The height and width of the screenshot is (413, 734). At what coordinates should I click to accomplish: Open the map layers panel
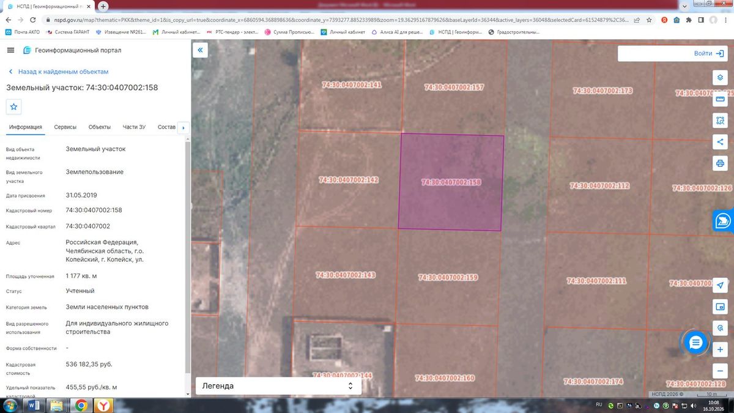click(x=720, y=78)
